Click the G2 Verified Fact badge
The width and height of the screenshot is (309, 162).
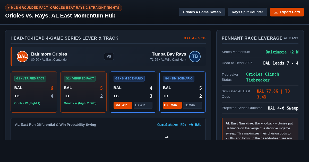pyautogui.click(x=80, y=78)
